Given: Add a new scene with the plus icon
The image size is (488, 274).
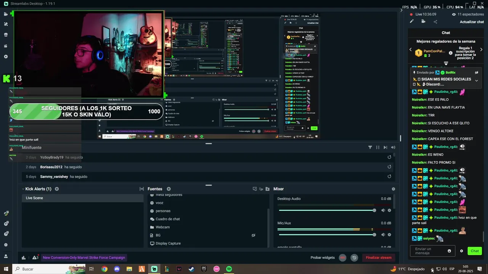Looking at the screenshot, I should 57,189.
